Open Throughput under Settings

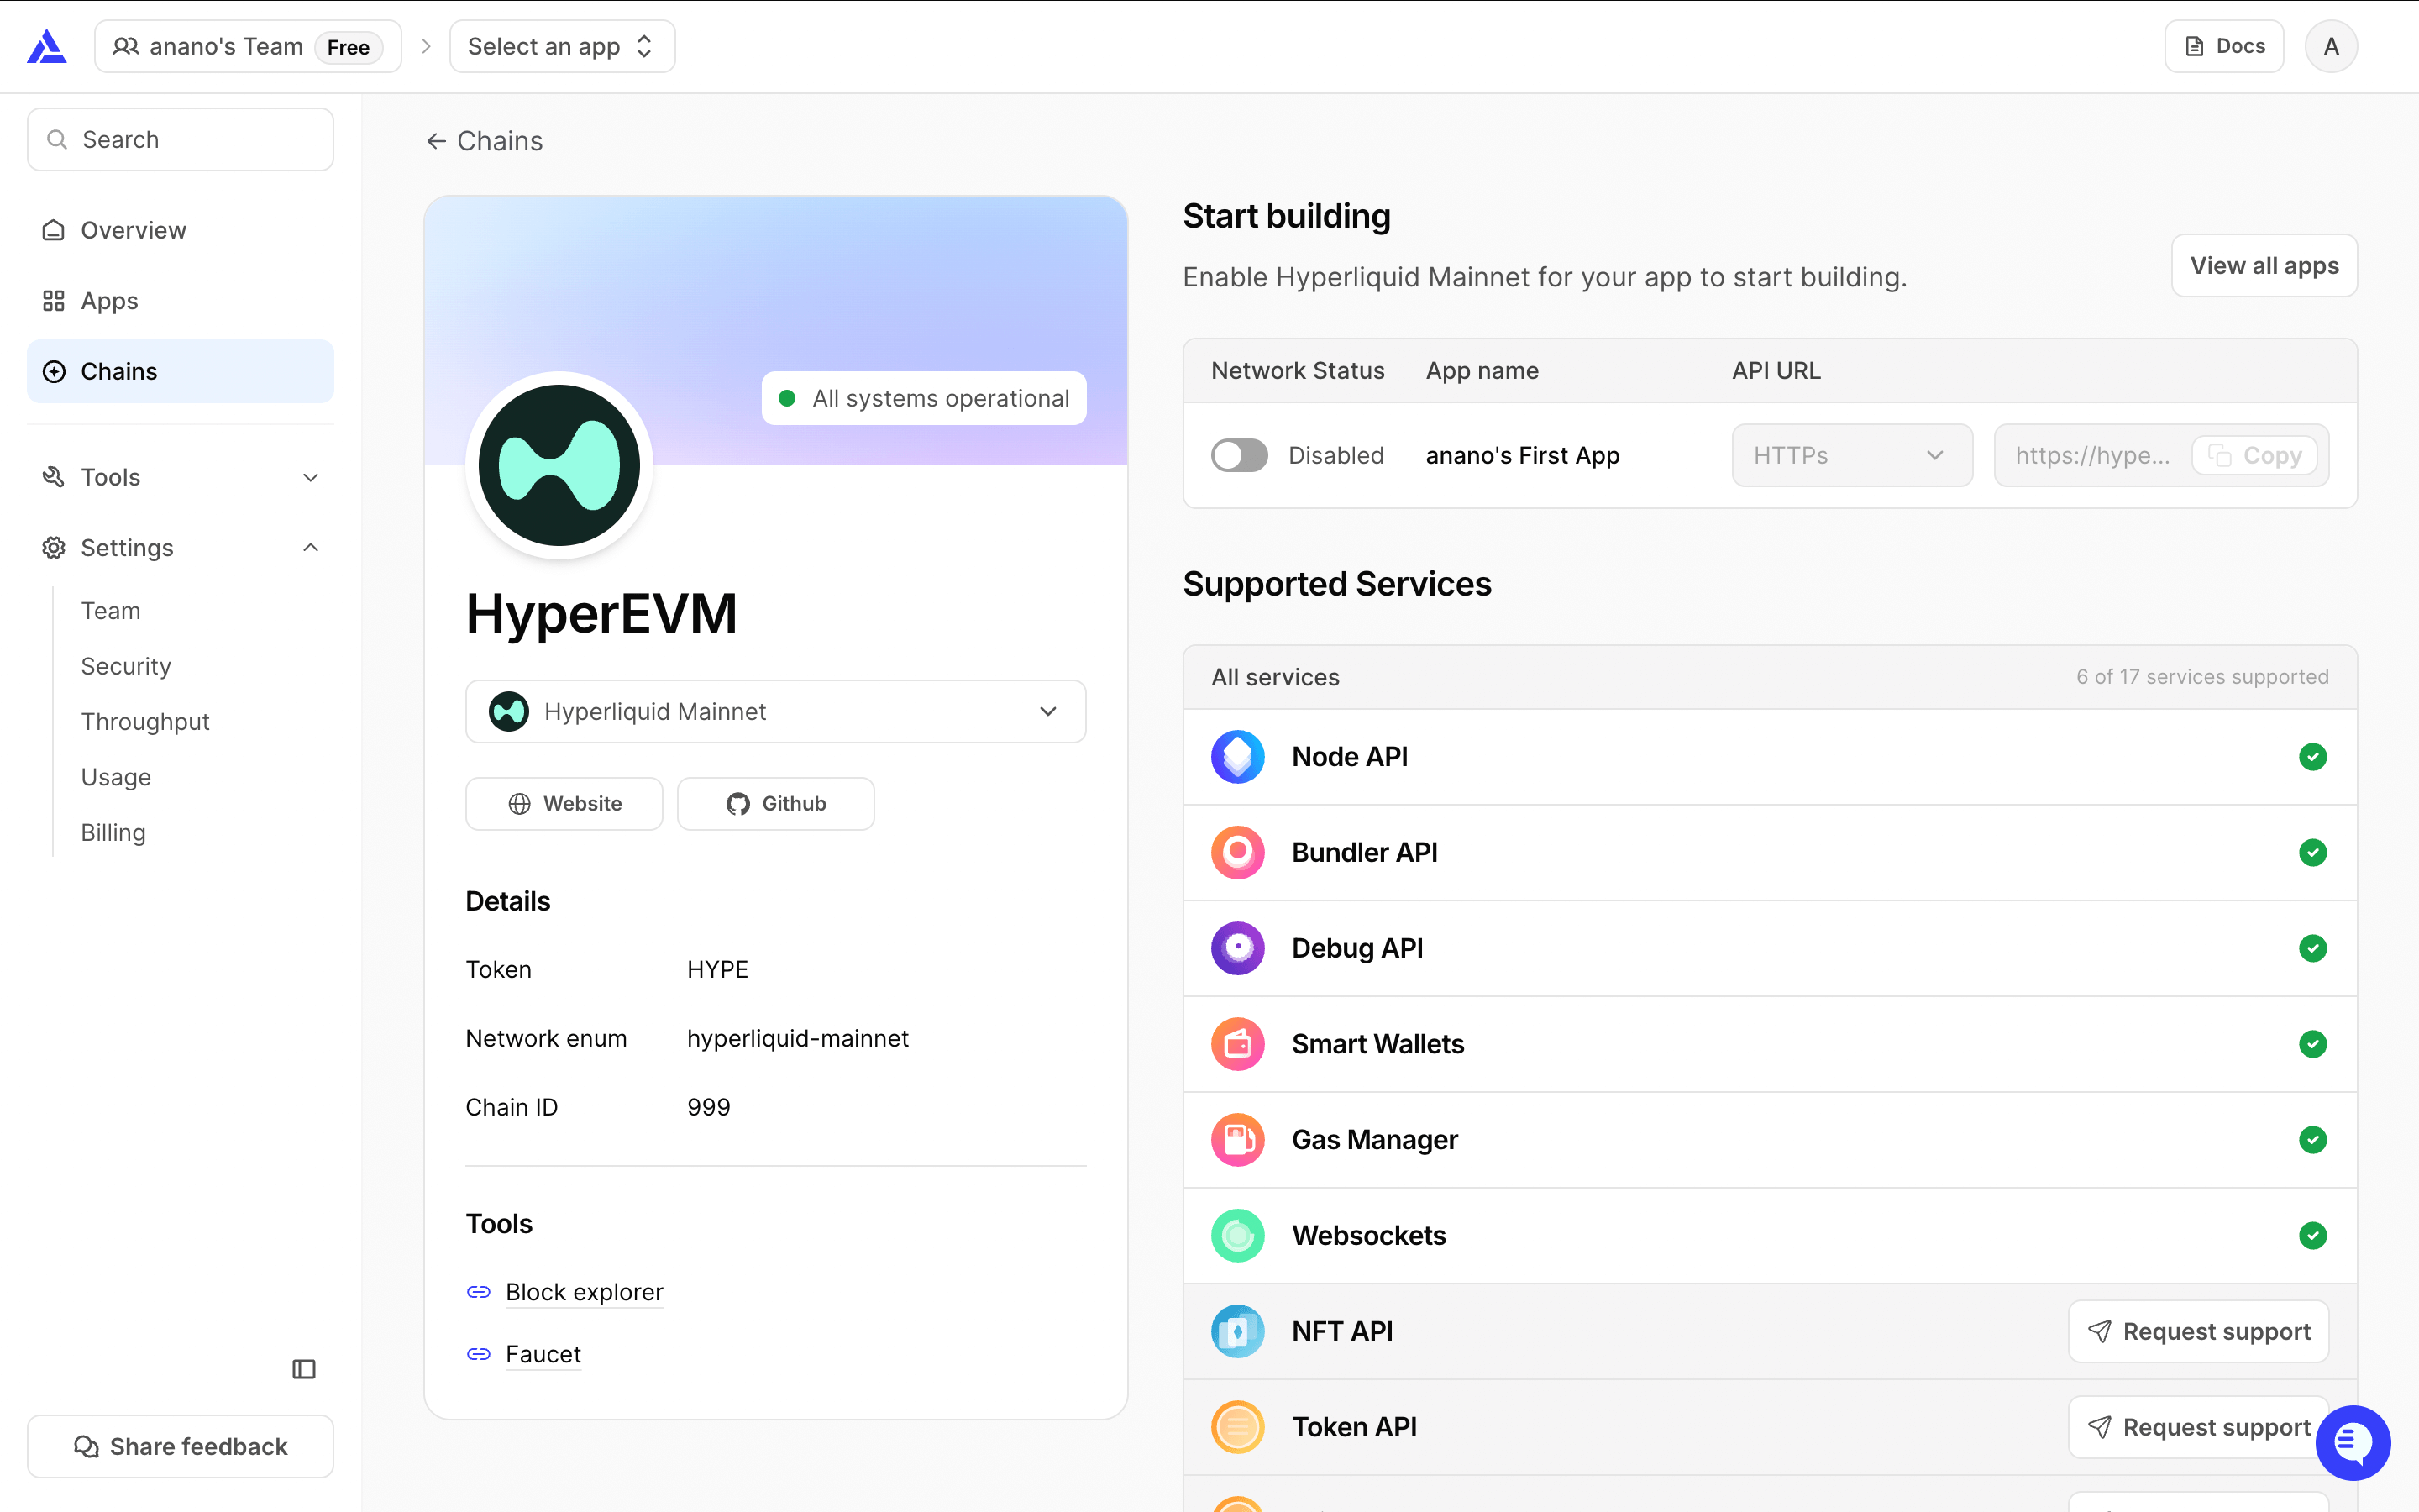(x=145, y=722)
